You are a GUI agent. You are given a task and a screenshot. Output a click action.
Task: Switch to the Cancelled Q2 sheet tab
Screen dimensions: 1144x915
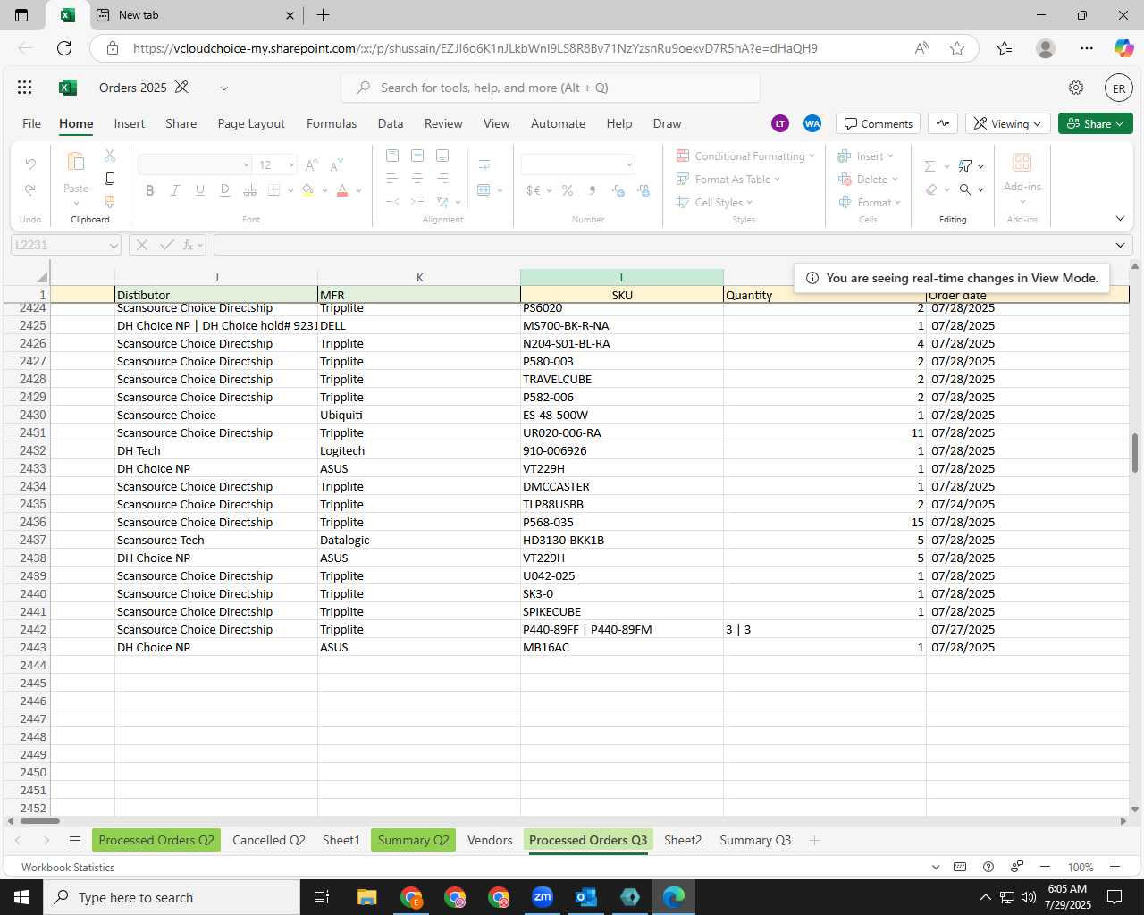[x=269, y=840]
